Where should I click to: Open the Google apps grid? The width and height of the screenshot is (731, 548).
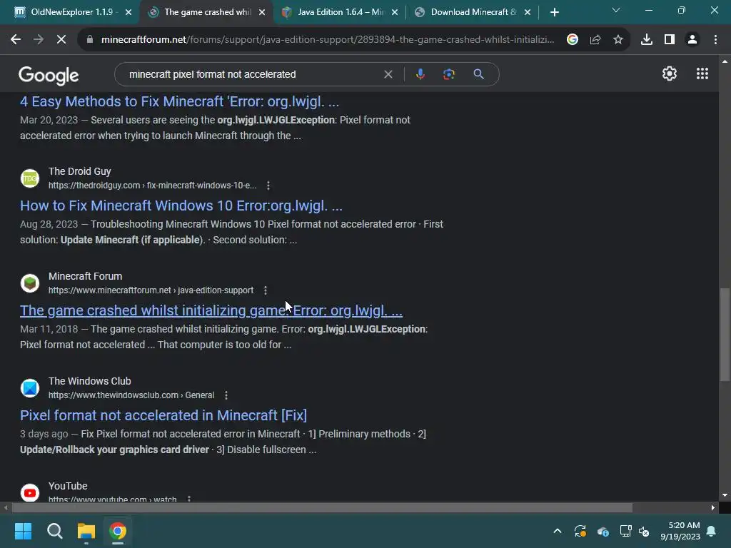click(702, 73)
